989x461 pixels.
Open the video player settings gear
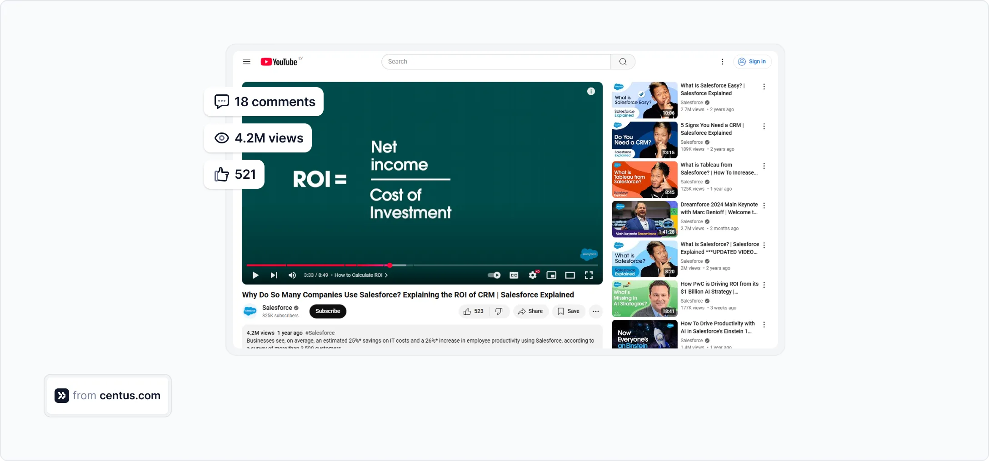tap(532, 275)
